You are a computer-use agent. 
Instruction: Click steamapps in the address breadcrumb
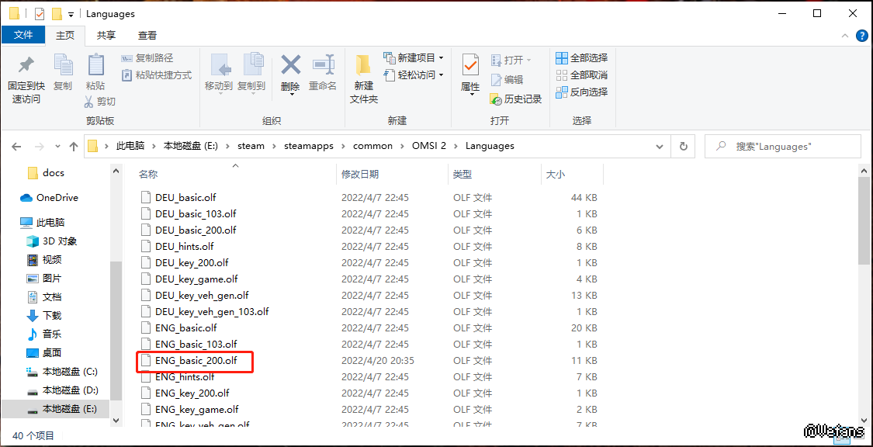[x=308, y=147]
